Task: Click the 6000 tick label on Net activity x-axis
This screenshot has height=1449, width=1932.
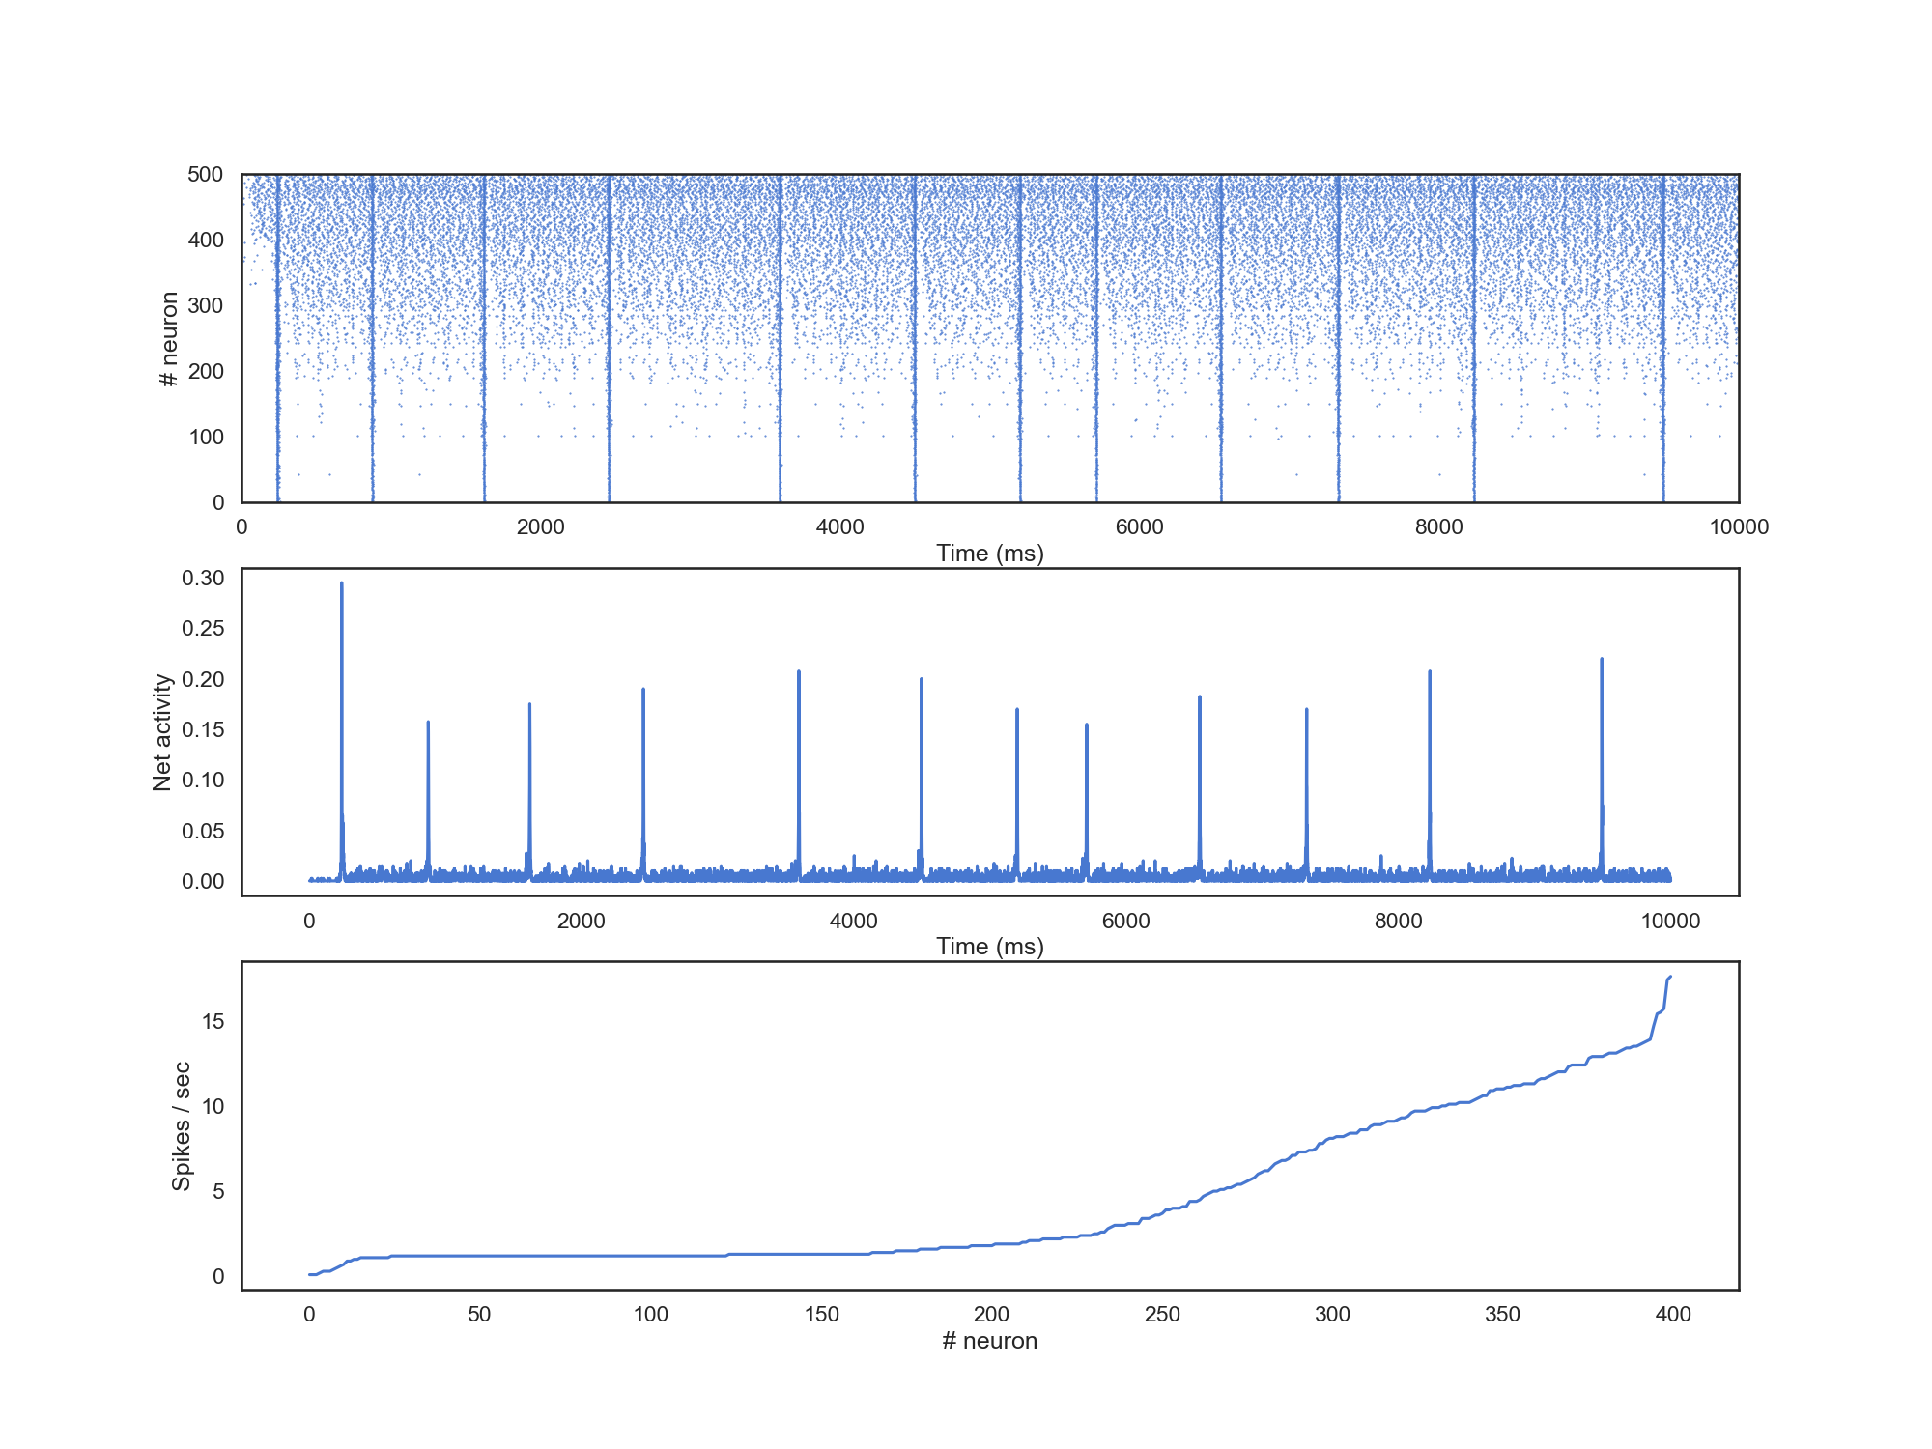Action: (1125, 922)
